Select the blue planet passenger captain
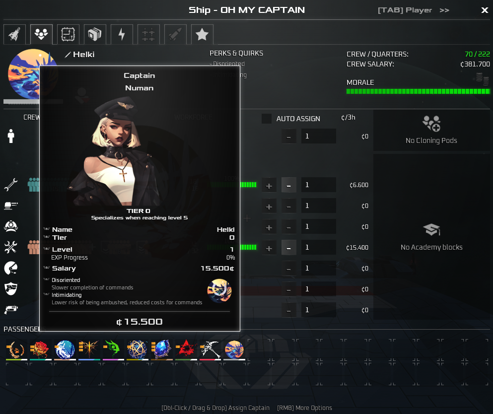493x414 pixels. click(65, 349)
